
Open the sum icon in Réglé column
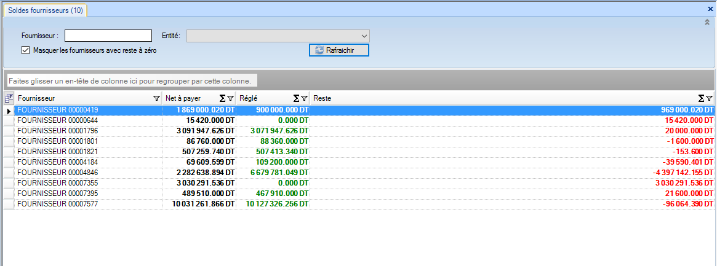point(296,98)
